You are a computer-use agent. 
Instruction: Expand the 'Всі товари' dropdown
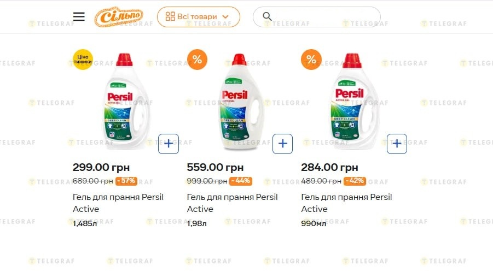(x=198, y=17)
